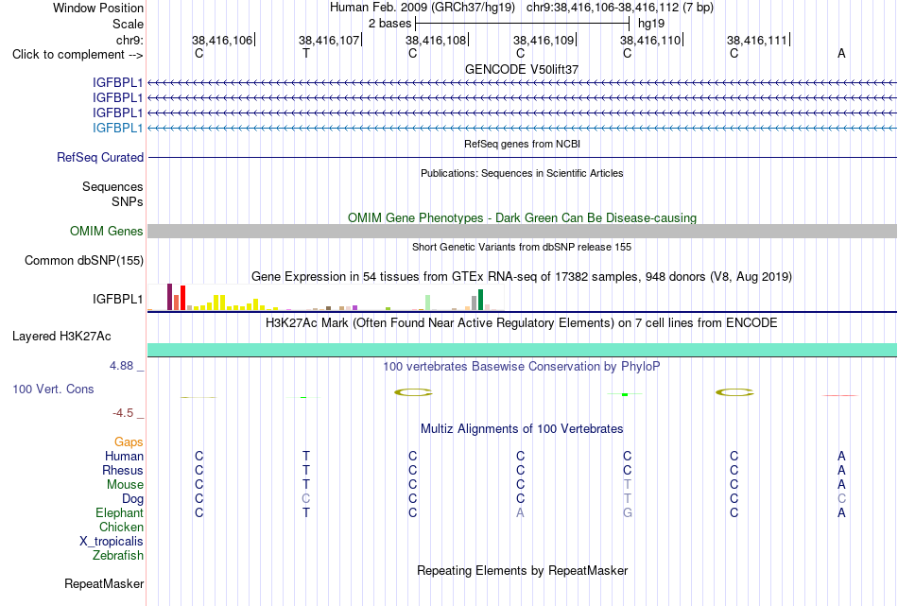Open the GTEx Gene Expression track title
Viewport: 898px width, 606px height.
522,277
